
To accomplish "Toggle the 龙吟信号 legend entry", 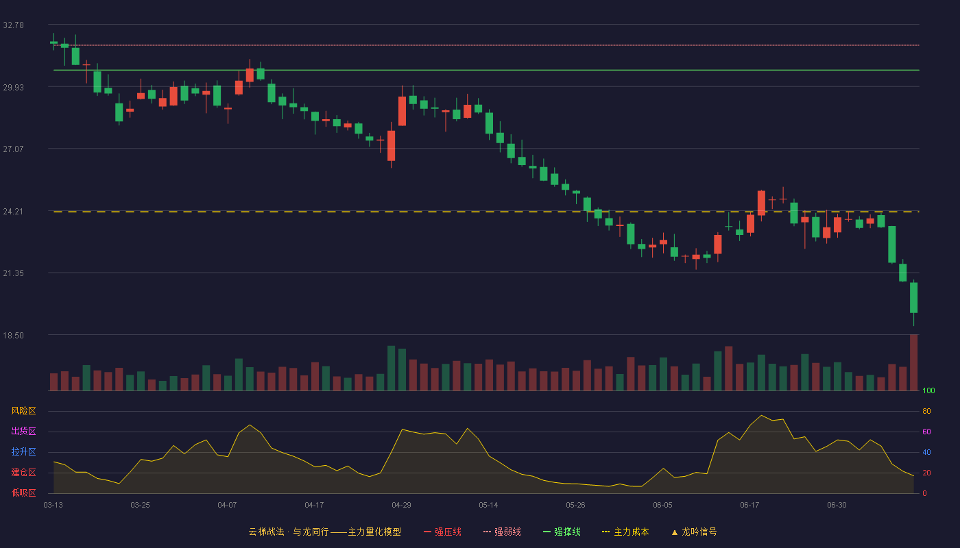I will point(693,532).
